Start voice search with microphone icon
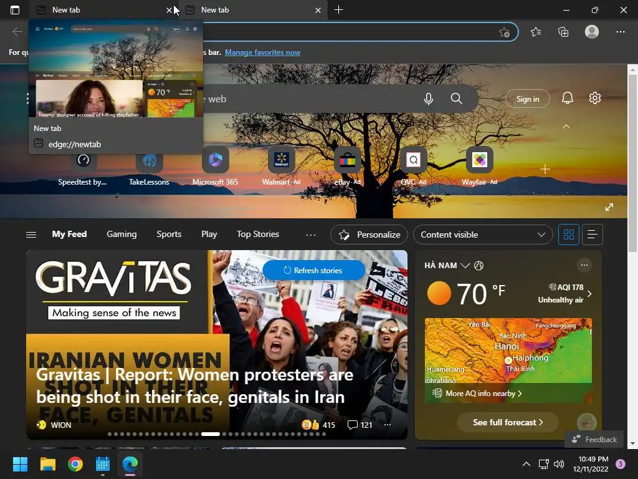 (x=429, y=99)
